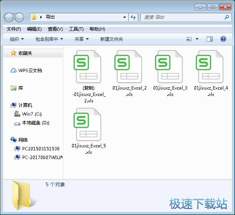Click the icon beside PC201503151538
The width and height of the screenshot is (235, 215).
[x=17, y=148]
